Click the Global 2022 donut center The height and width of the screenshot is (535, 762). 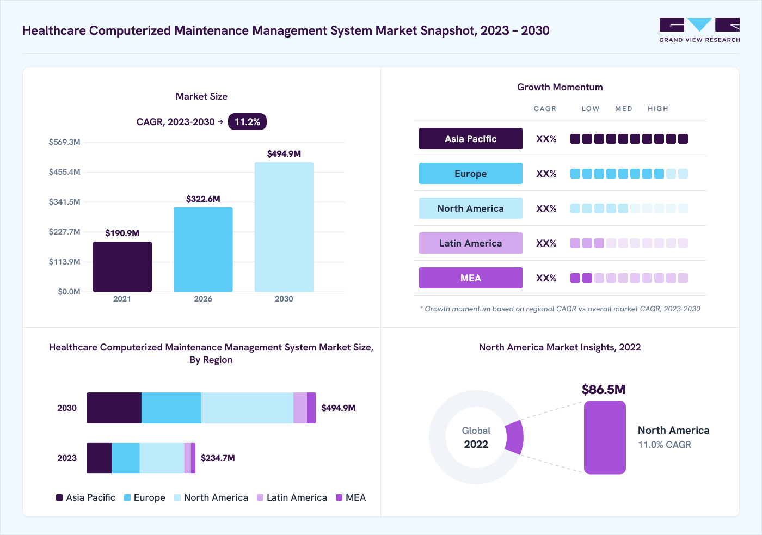click(x=476, y=438)
